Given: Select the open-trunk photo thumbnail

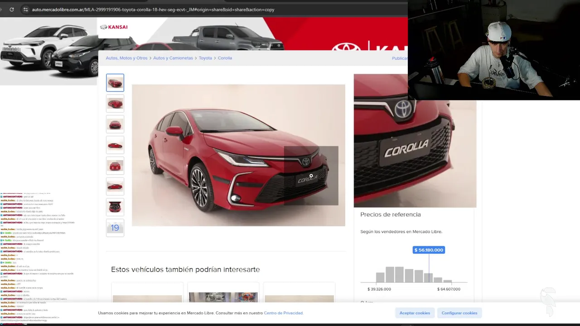Looking at the screenshot, I should [x=115, y=207].
